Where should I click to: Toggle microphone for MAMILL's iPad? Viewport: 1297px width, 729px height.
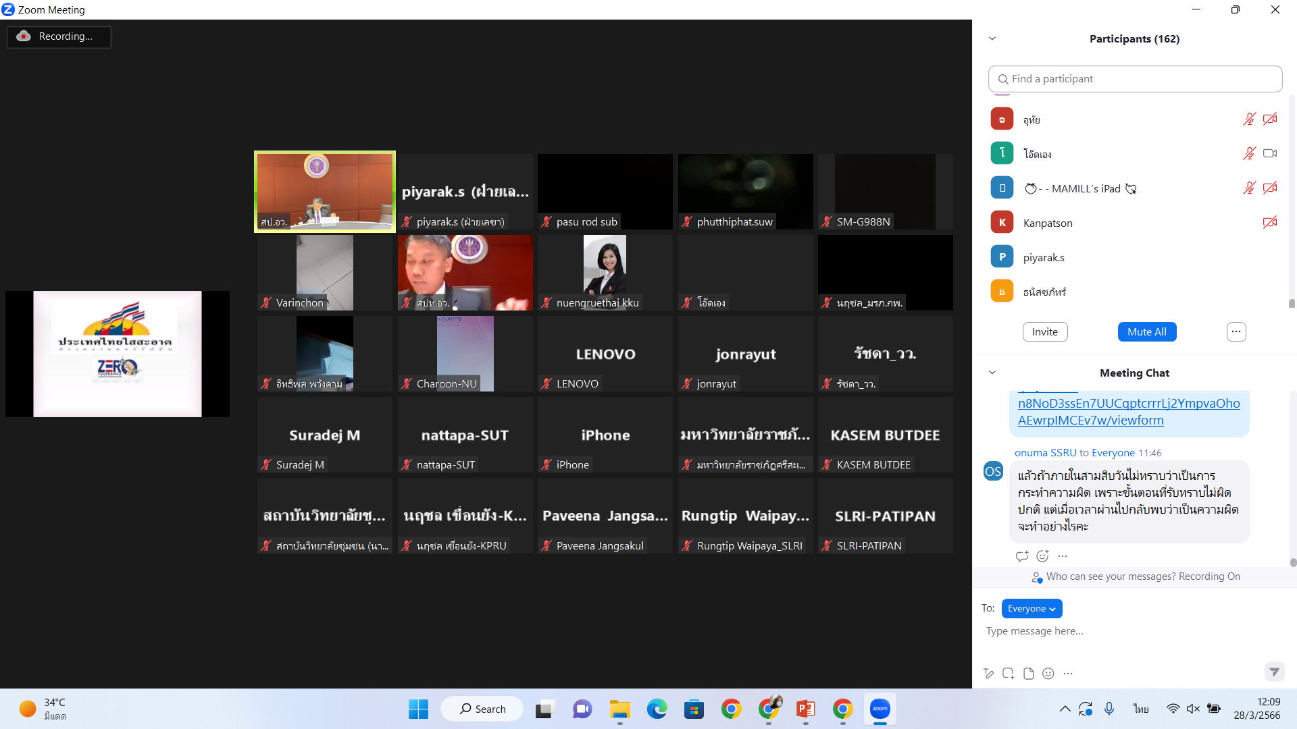[1249, 188]
